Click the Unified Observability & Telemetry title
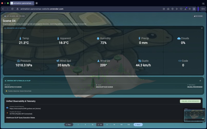Image resolution: width=207 pixels, height=129 pixels. tap(21, 101)
